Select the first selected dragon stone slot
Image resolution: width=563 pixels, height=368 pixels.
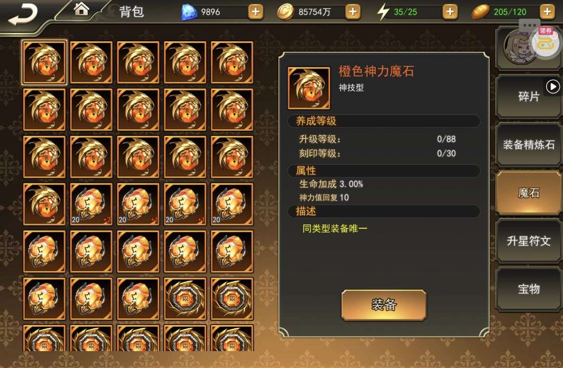point(44,62)
